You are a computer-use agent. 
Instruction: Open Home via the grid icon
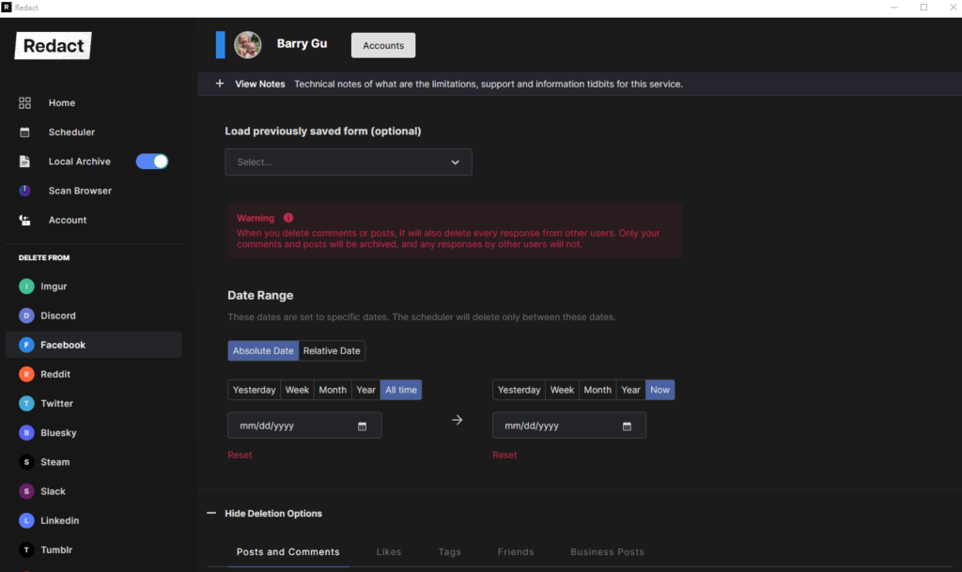click(25, 103)
